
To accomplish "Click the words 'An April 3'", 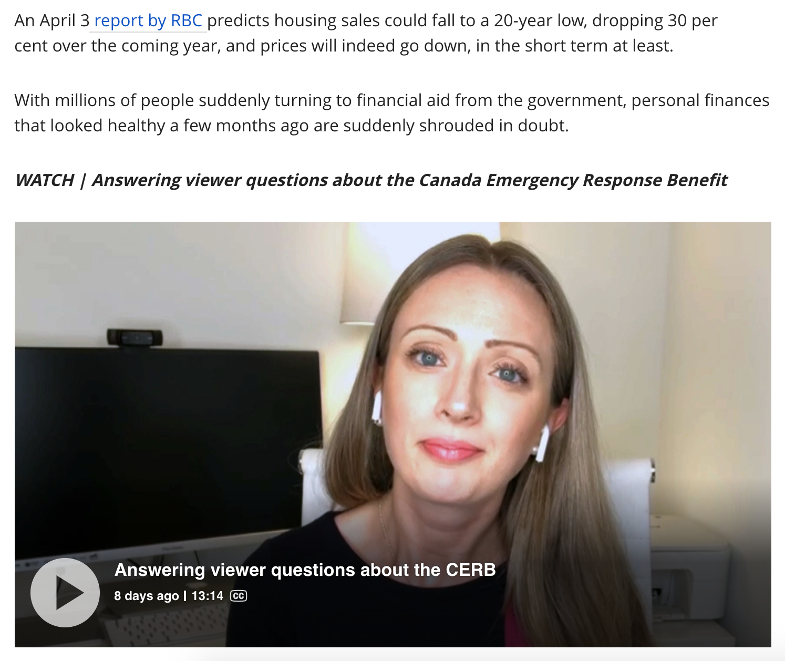I will (52, 20).
